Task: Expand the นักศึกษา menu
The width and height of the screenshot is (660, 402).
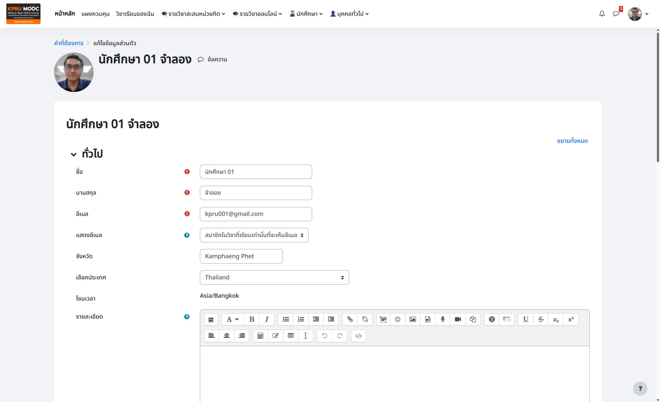Action: (306, 14)
